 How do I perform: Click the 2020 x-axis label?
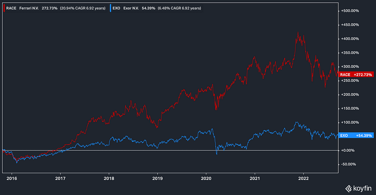click(206, 179)
